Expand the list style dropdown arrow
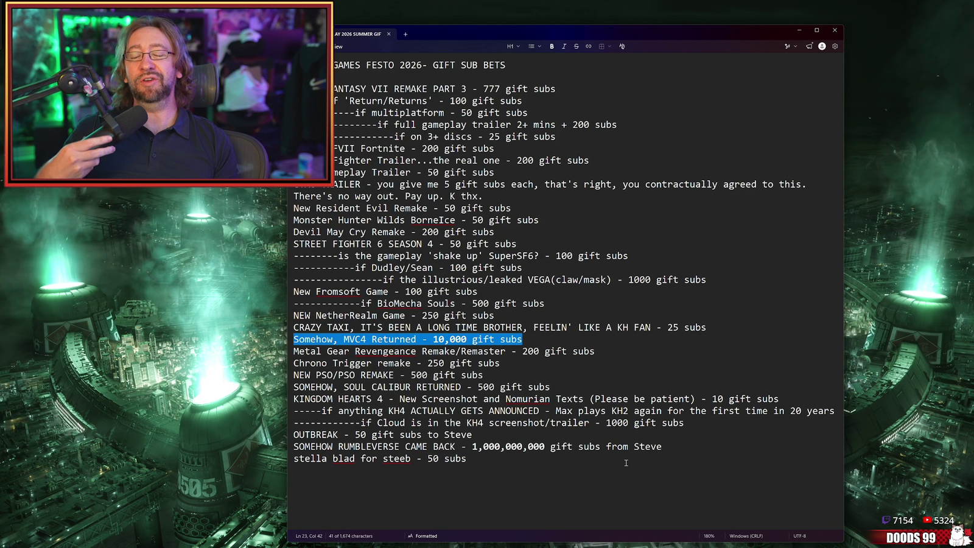The height and width of the screenshot is (548, 974). point(539,46)
